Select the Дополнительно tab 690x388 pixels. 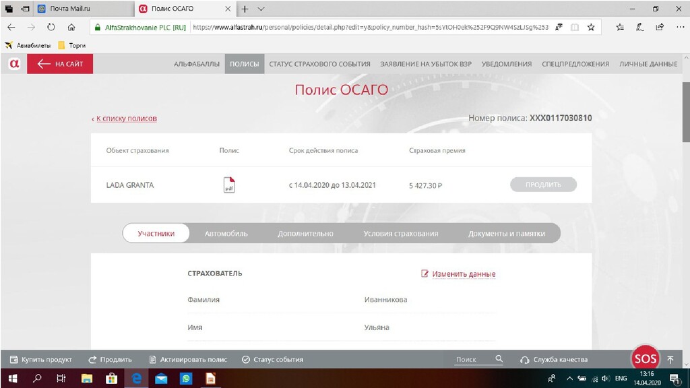[305, 233]
